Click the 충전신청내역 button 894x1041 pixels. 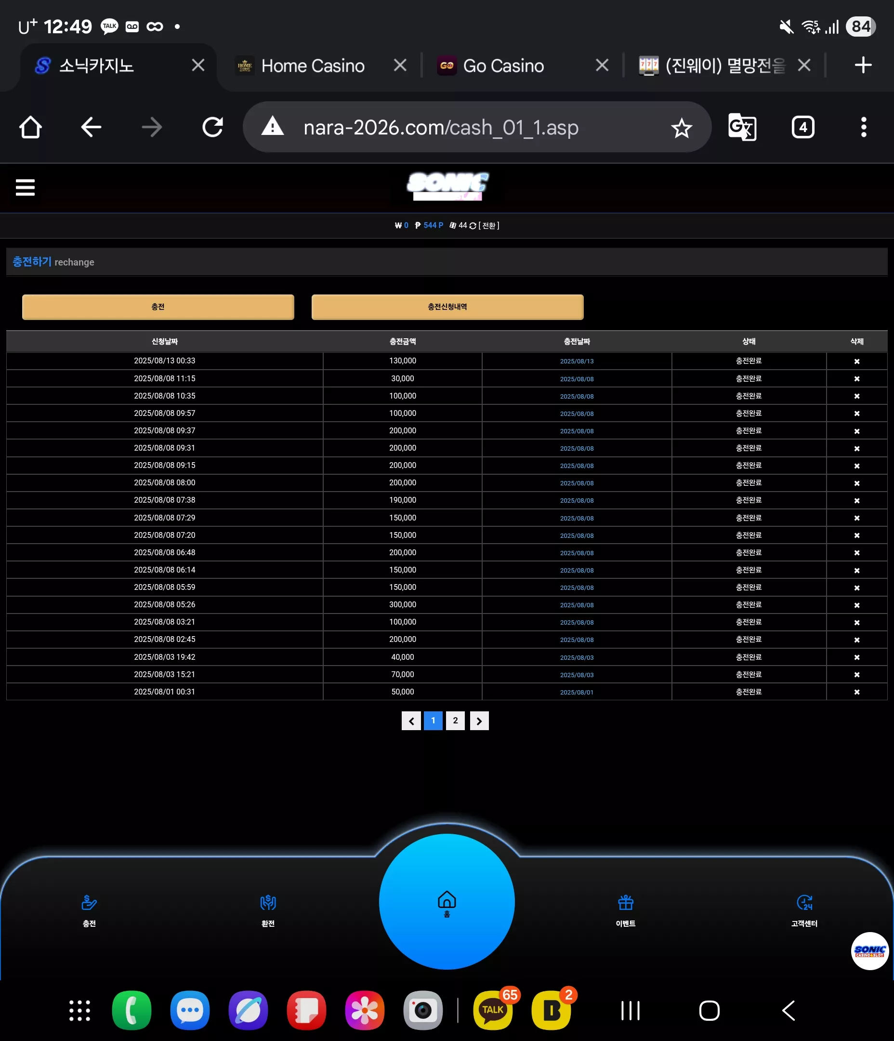coord(447,307)
